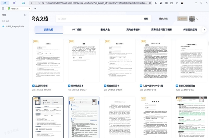Image resolution: width=209 pixels, height=138 pixels.
Task: Open the 租房合同 thumbnail in second row
Action: point(156,117)
